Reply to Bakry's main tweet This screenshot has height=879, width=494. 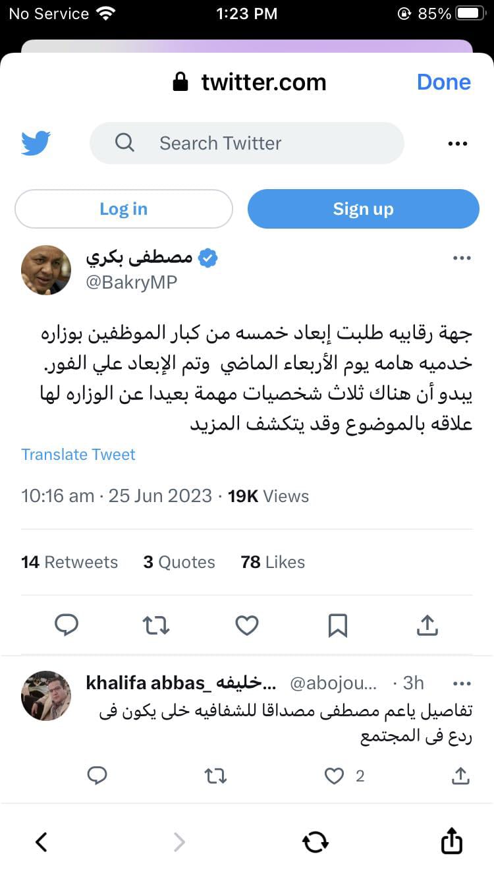[x=67, y=625]
